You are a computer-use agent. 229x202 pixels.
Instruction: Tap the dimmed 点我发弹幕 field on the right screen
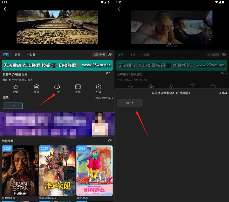pos(214,54)
